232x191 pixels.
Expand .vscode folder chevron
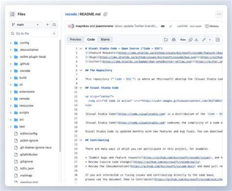[x=11, y=71]
